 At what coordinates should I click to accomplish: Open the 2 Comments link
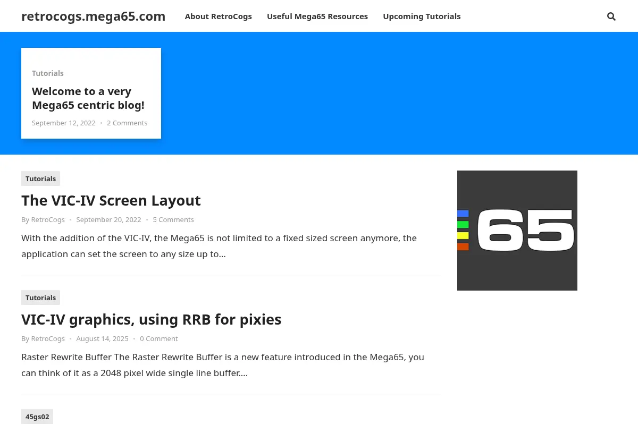127,123
